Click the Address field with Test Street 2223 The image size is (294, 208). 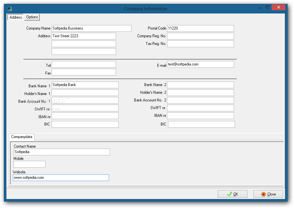click(x=84, y=36)
